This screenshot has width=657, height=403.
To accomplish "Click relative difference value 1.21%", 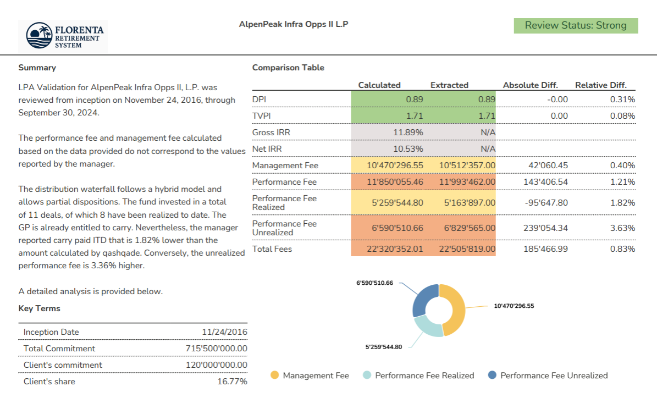I will click(623, 182).
